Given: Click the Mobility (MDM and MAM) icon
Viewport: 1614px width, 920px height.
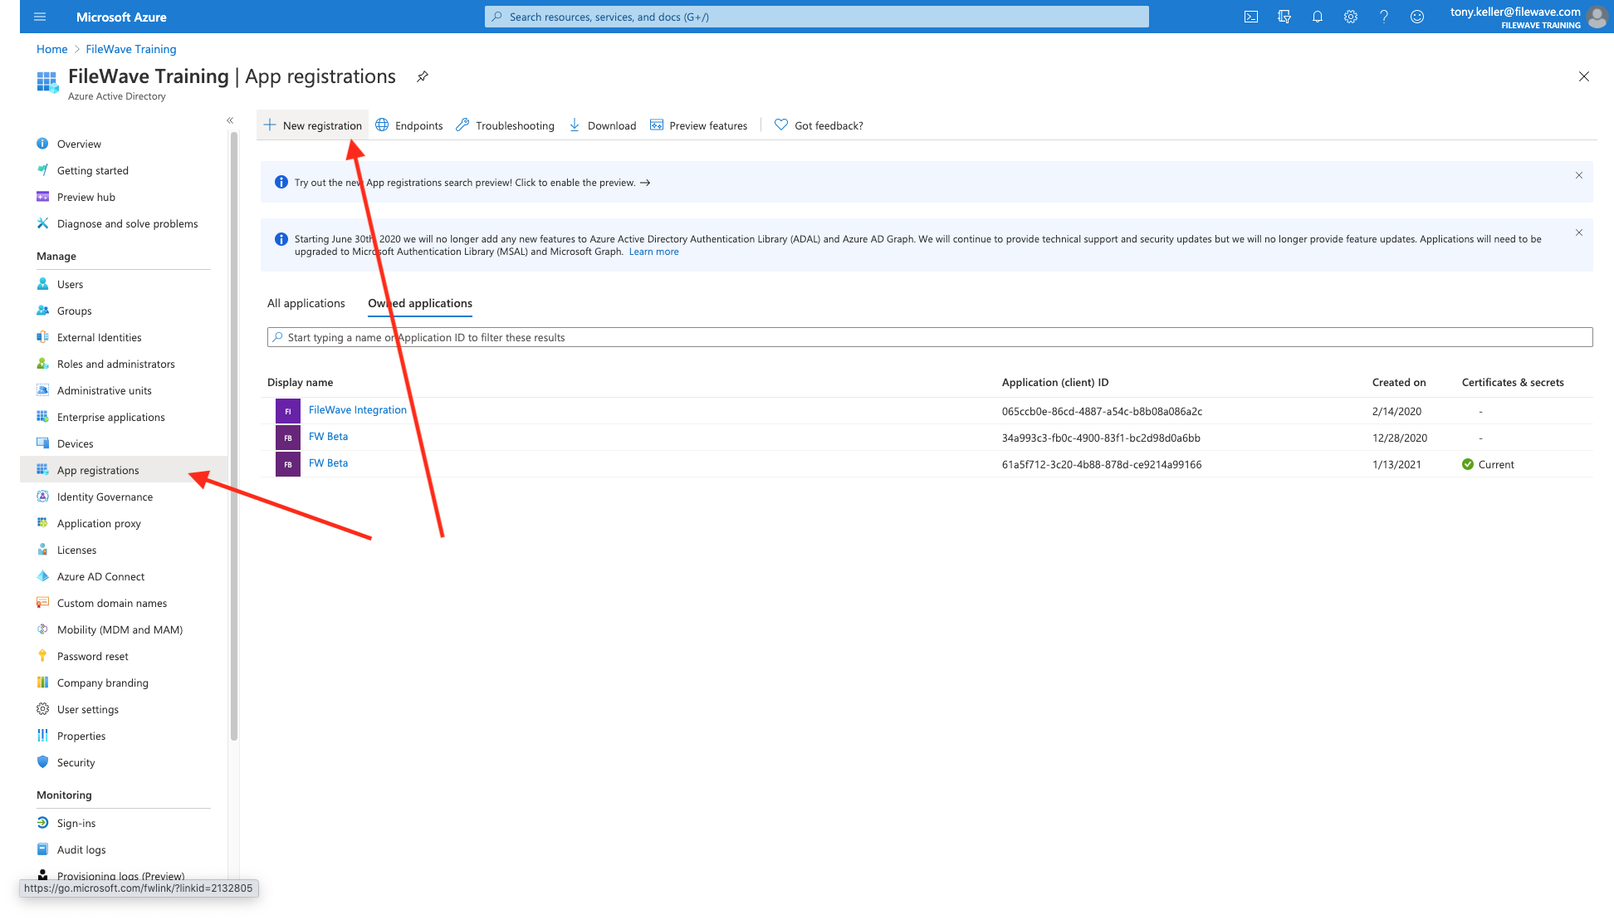Looking at the screenshot, I should point(42,629).
